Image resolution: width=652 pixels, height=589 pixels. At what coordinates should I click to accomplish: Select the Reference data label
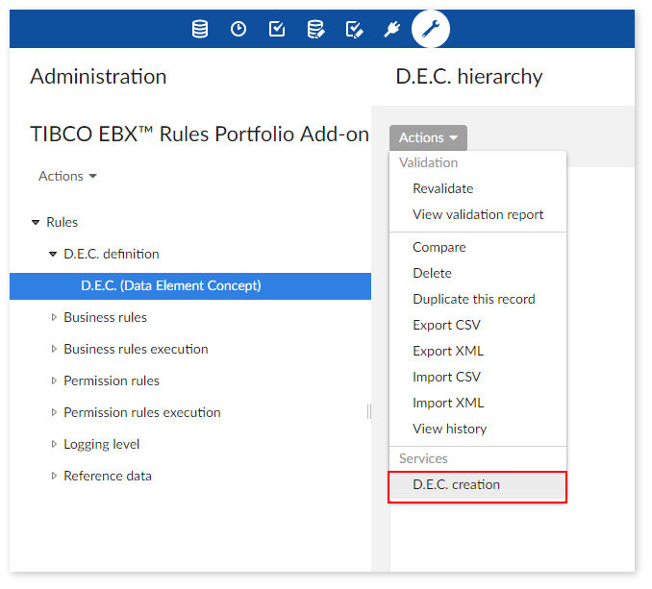pos(108,476)
